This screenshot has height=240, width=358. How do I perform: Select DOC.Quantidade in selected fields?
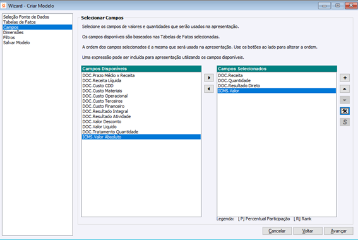point(277,81)
